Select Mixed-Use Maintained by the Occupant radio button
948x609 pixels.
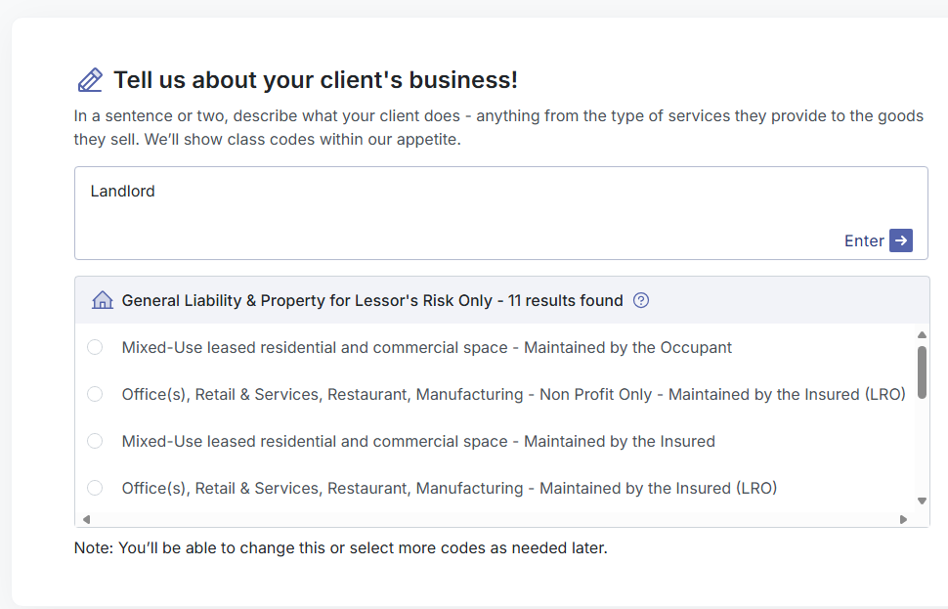pos(95,347)
